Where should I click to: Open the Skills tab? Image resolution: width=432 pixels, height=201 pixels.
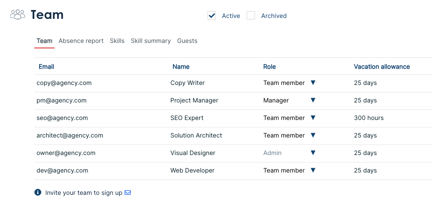(x=117, y=41)
